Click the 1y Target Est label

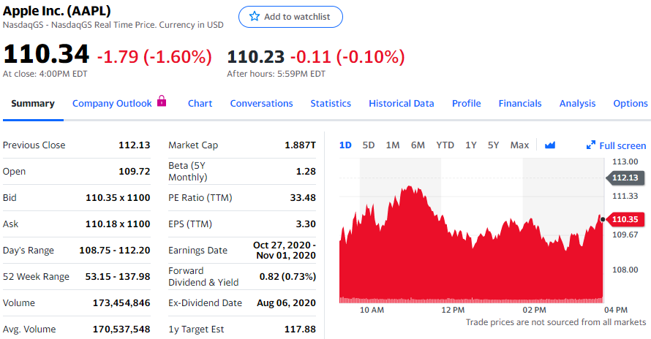196,329
